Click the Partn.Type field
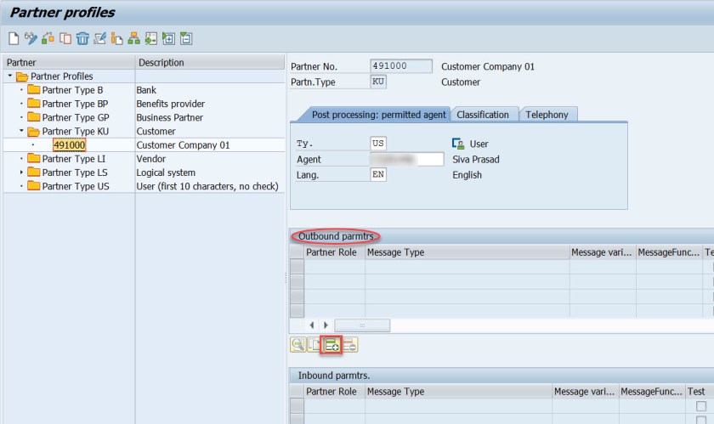714x424 pixels. point(378,82)
